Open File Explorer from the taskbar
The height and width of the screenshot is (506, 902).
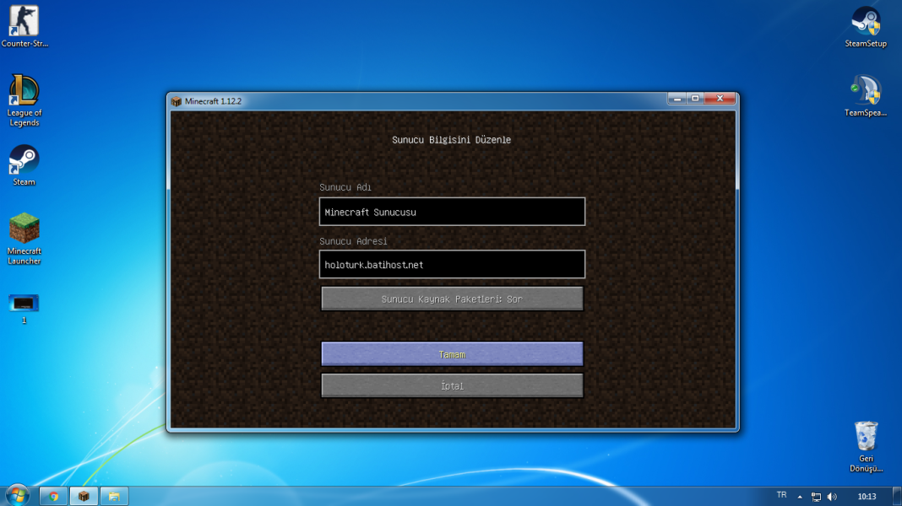pyautogui.click(x=114, y=496)
